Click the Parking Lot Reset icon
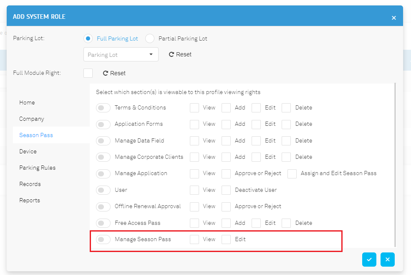Screen dimensions: 411x275 (x=171, y=54)
